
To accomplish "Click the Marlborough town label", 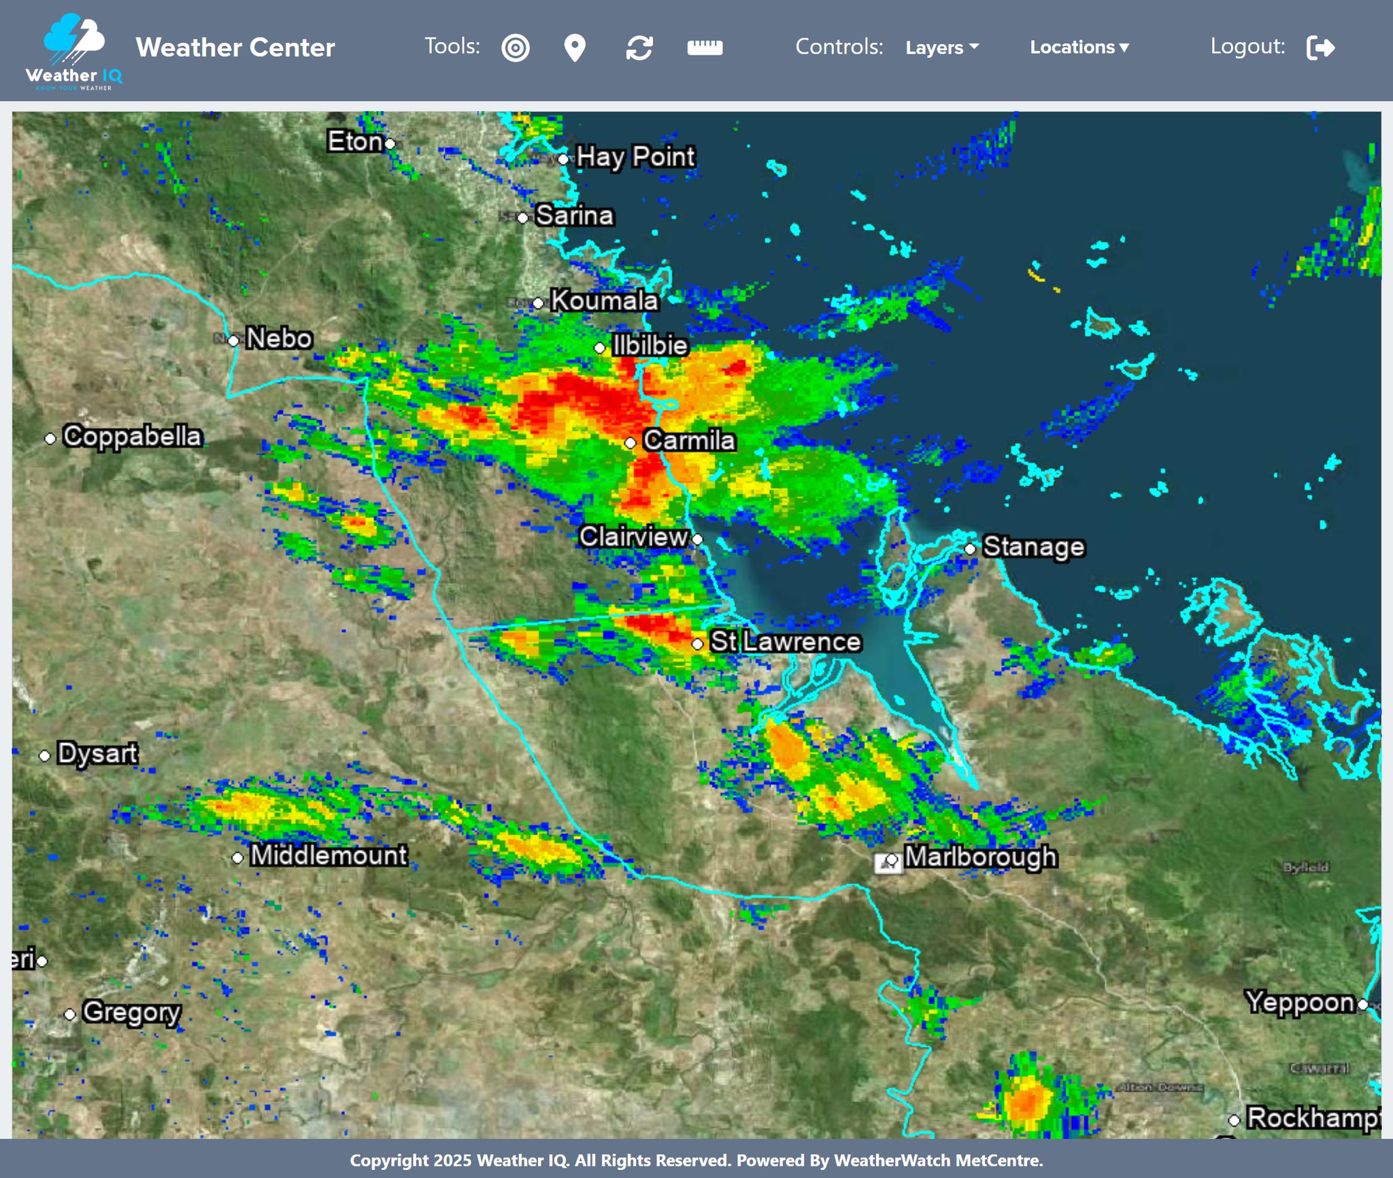I will 981,856.
